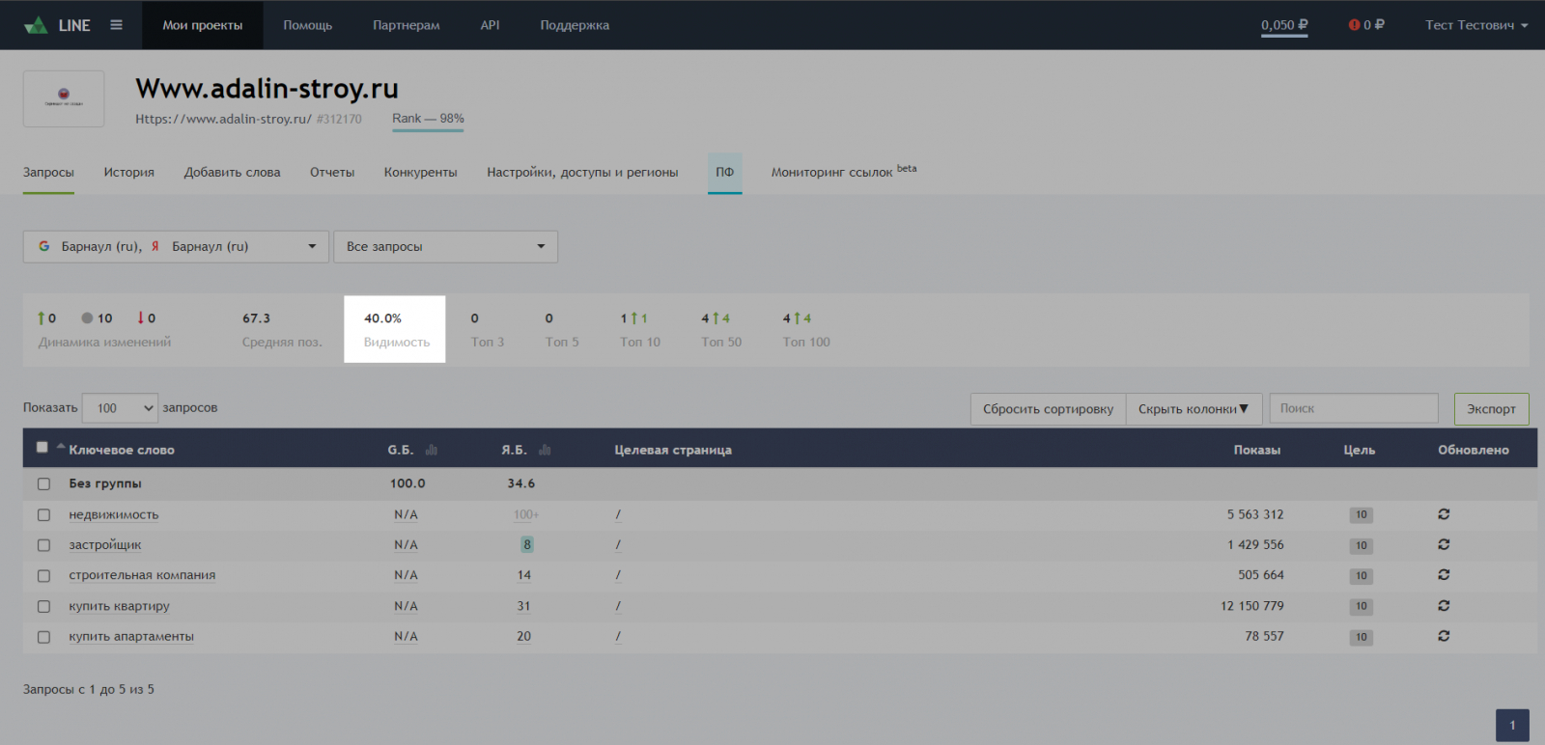Open the История tab
1545x745 pixels.
pyautogui.click(x=128, y=173)
